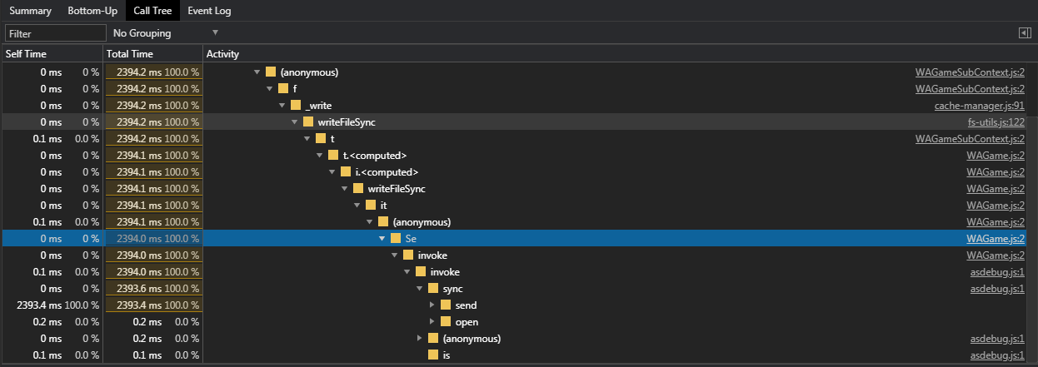Viewport: 1038px width, 367px height.
Task: Open the cache-manager.js:91 source link
Action: (979, 106)
